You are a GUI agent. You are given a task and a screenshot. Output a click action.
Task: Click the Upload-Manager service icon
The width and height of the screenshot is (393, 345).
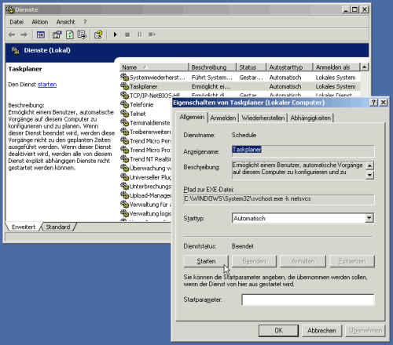point(124,195)
